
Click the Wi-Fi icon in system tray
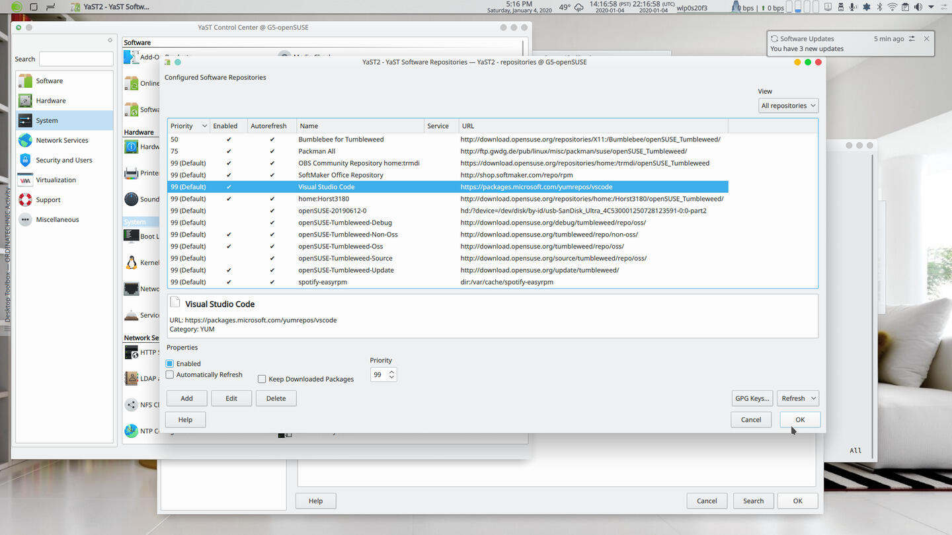[x=892, y=7]
